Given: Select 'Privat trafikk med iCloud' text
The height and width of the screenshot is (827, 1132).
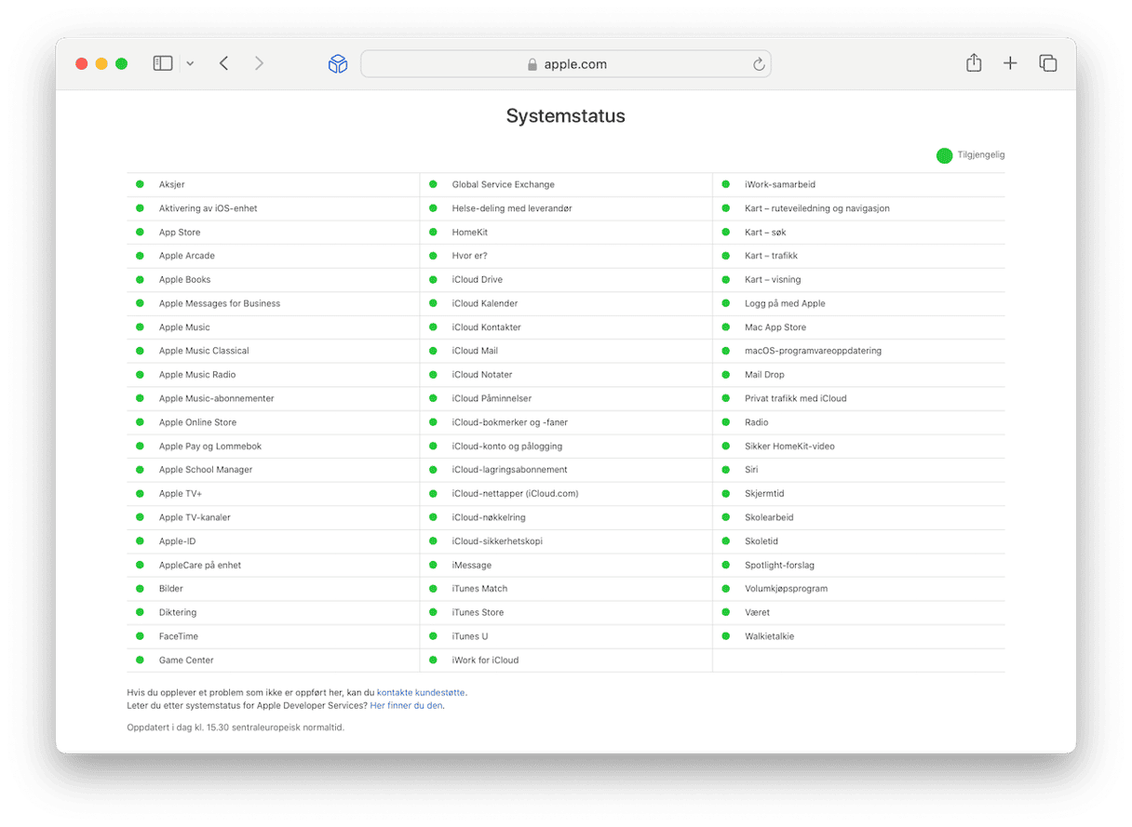Looking at the screenshot, I should click(796, 398).
